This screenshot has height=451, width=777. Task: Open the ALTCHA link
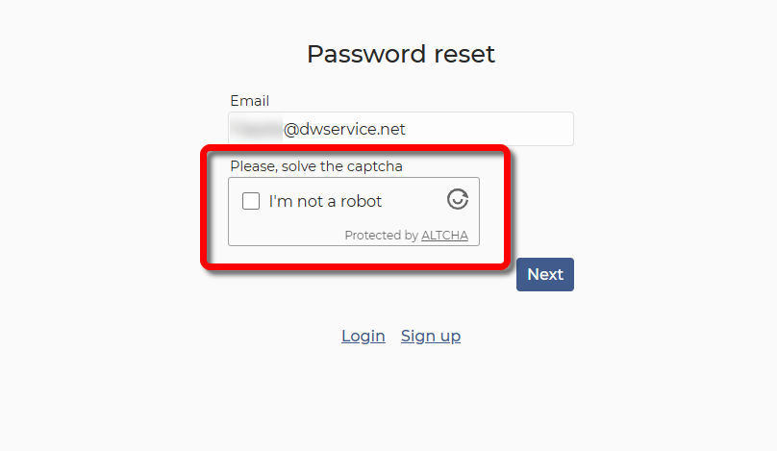[444, 236]
